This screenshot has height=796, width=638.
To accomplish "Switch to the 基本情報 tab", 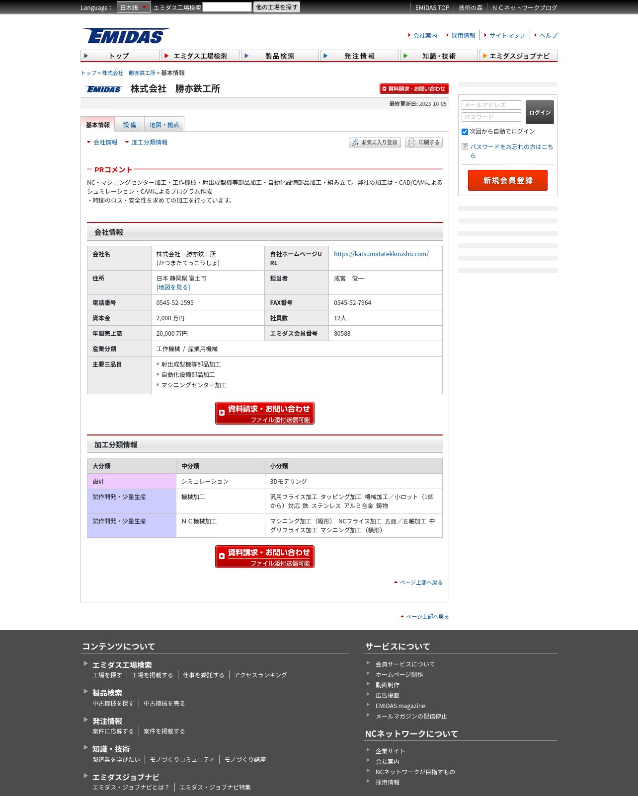I will coord(98,125).
